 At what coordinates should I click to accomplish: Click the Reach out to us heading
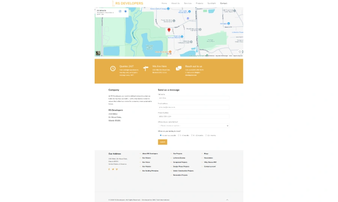(x=193, y=66)
